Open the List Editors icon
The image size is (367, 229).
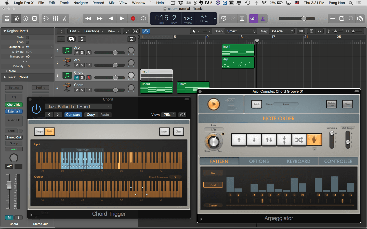[x=332, y=19]
